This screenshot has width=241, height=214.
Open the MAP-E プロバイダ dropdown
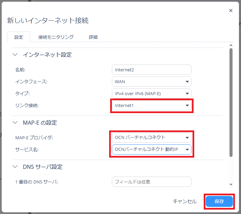click(152, 138)
